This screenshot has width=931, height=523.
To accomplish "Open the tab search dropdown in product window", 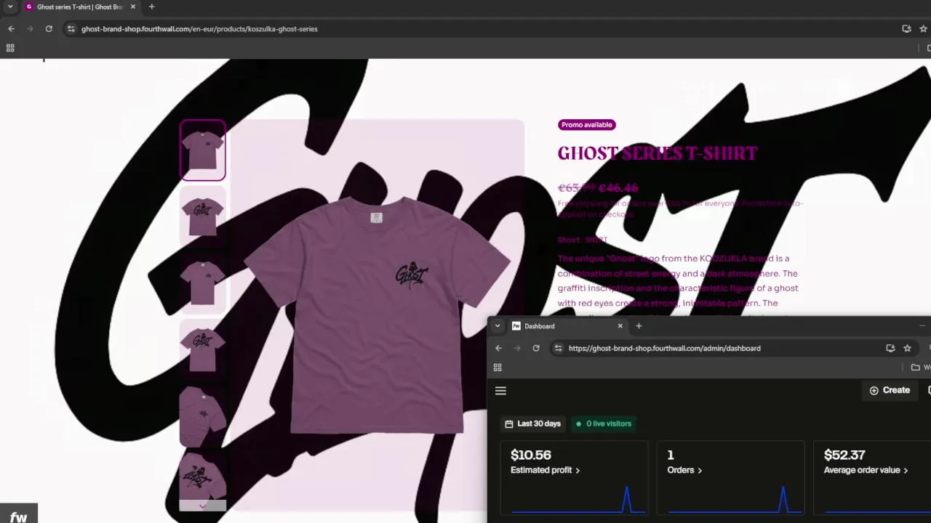I will point(10,7).
